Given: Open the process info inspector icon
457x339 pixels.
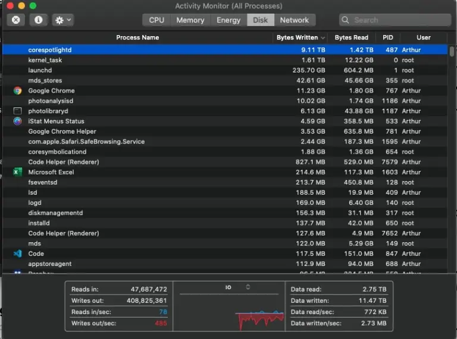Looking at the screenshot, I should tap(39, 20).
